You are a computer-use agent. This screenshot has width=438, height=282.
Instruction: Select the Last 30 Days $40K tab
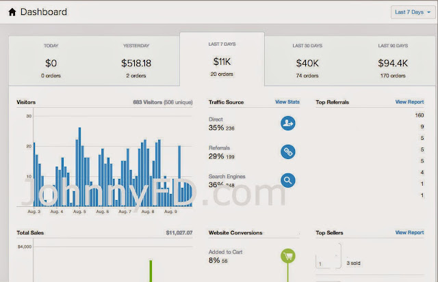pos(307,61)
